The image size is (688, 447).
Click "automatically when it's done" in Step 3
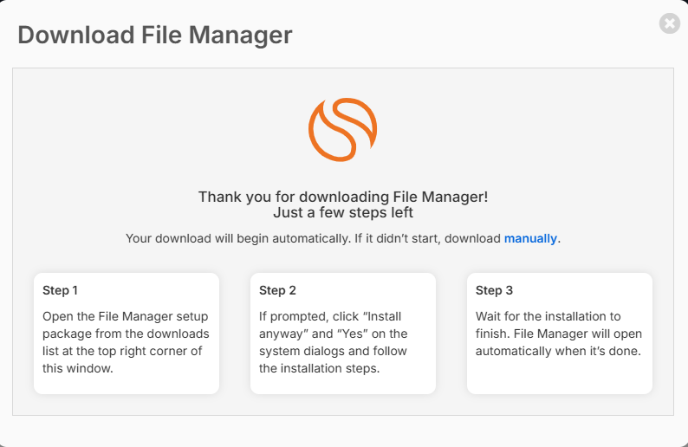pyautogui.click(x=558, y=352)
